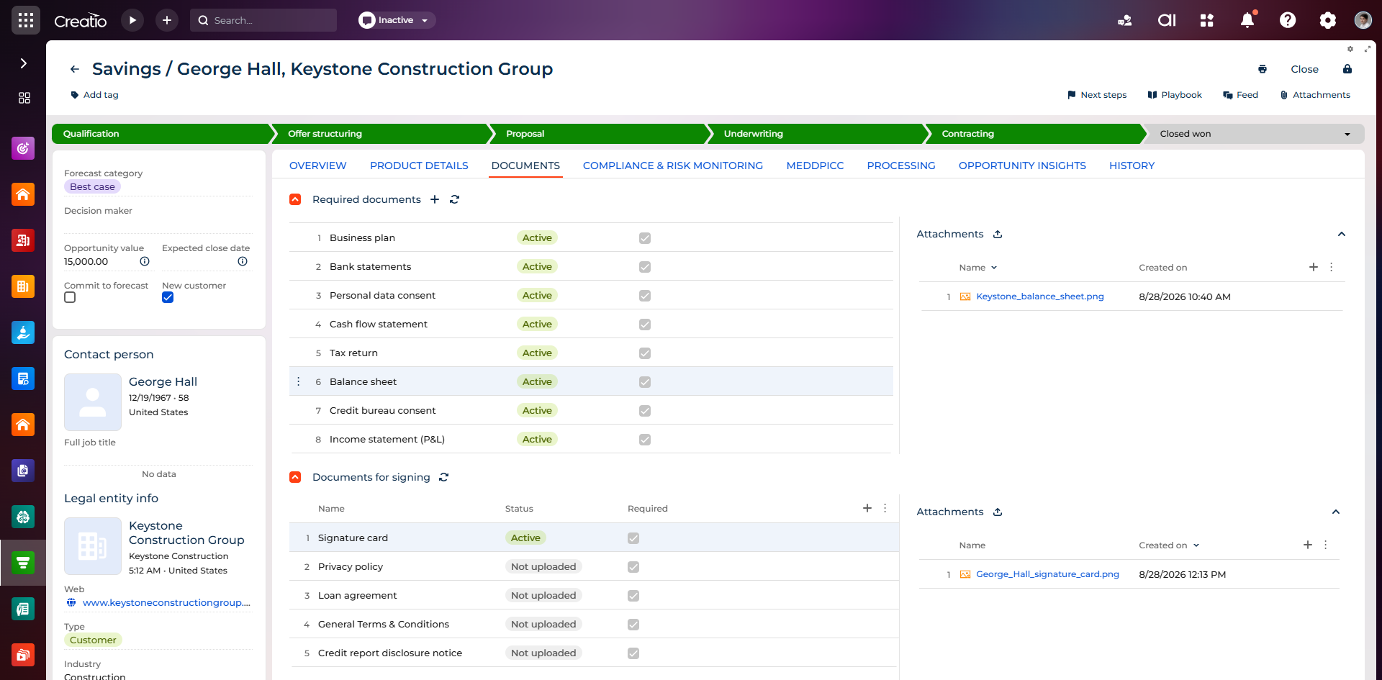The image size is (1382, 680).
Task: Open the Keystone_balance_sheet.png attachment
Action: tap(1040, 296)
